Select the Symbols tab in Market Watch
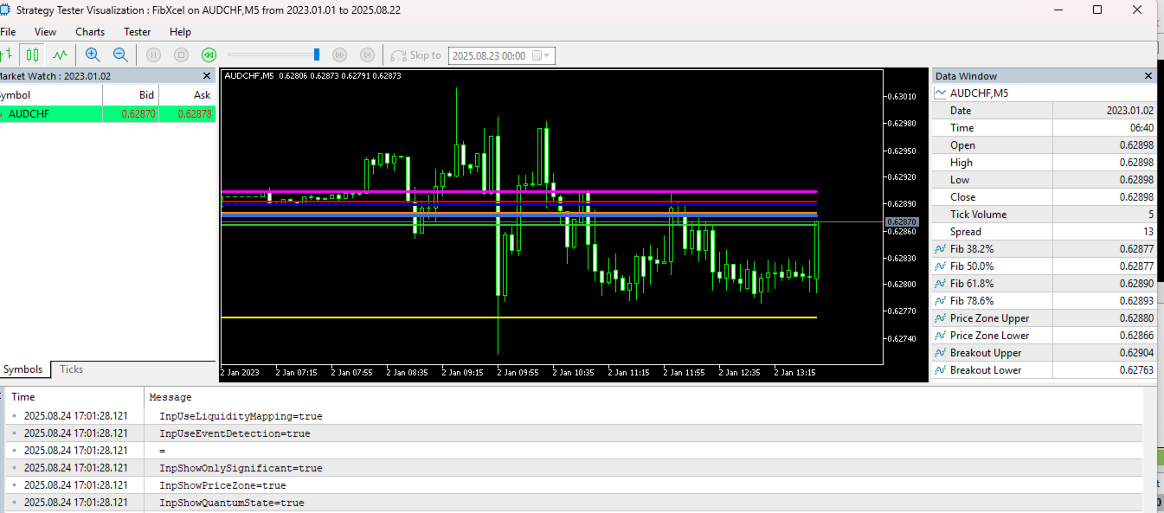 23,369
